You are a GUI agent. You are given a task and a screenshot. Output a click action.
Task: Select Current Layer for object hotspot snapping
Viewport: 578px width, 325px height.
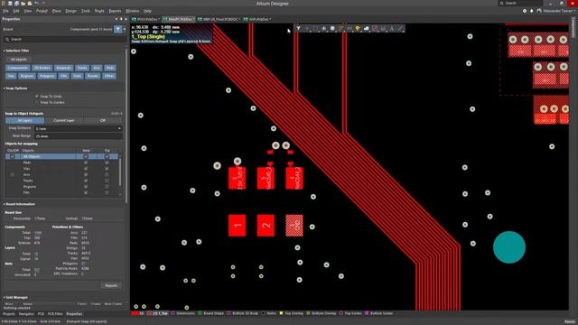pyautogui.click(x=64, y=120)
